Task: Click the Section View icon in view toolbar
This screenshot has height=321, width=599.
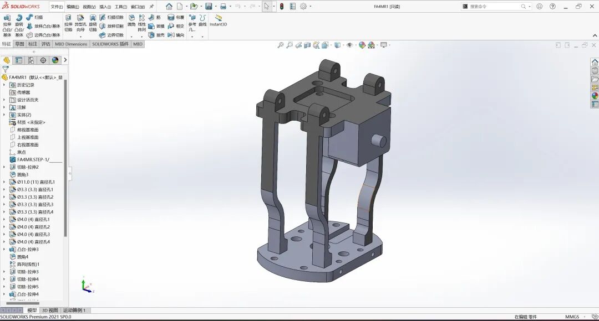Action: pyautogui.click(x=307, y=45)
